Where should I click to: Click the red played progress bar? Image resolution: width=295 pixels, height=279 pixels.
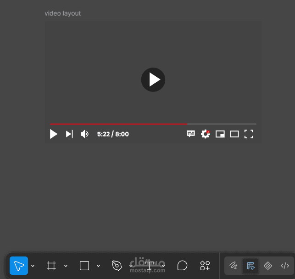(118, 124)
